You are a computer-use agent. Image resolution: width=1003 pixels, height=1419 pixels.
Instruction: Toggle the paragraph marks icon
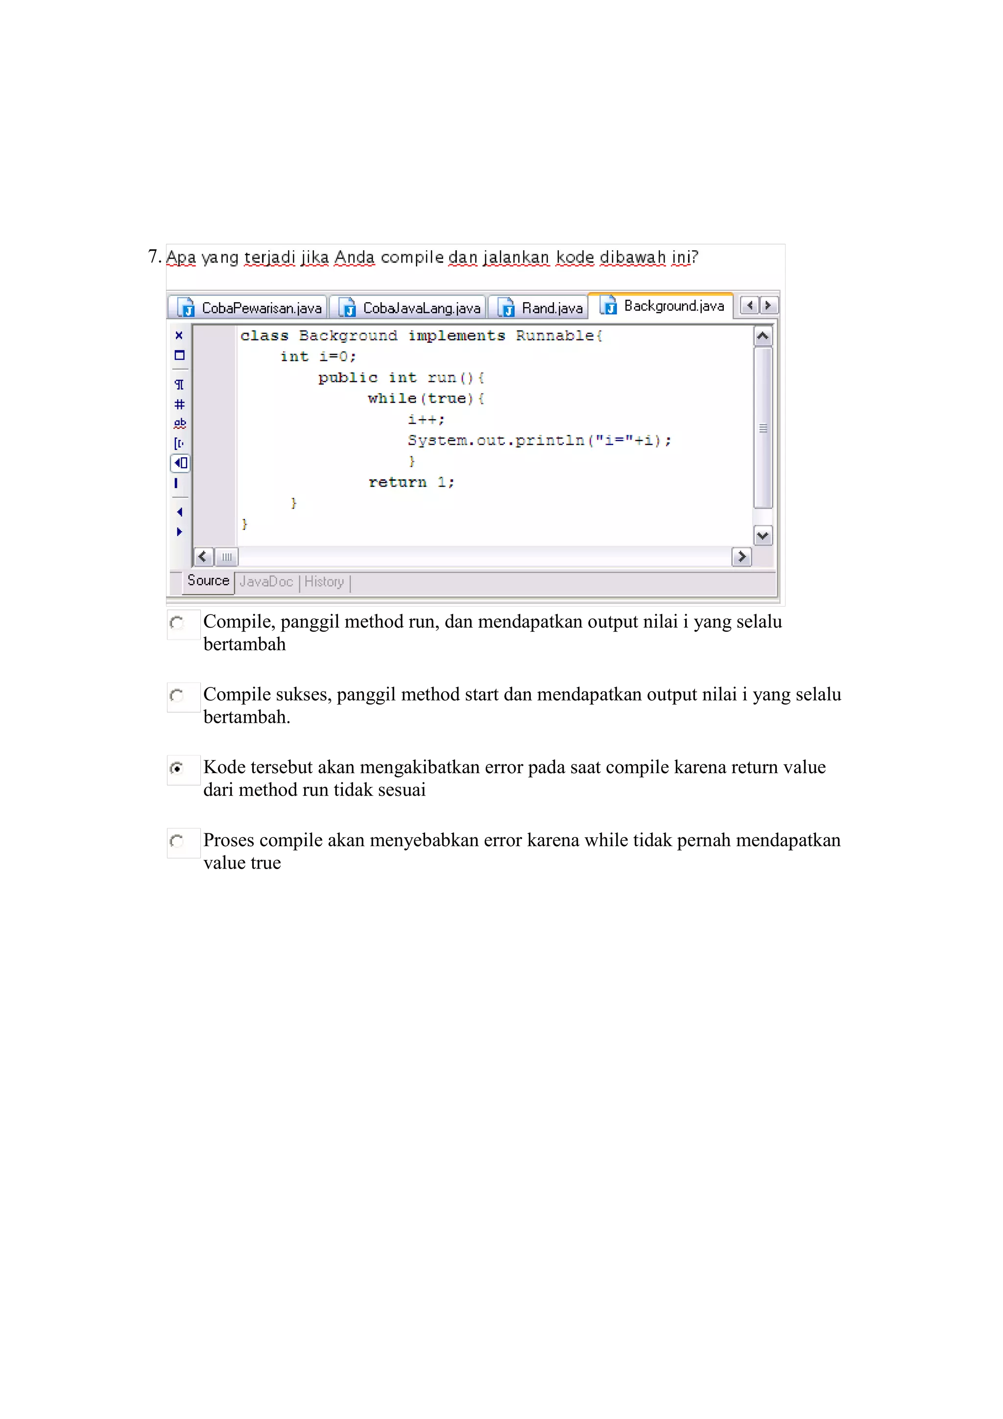pos(179,384)
